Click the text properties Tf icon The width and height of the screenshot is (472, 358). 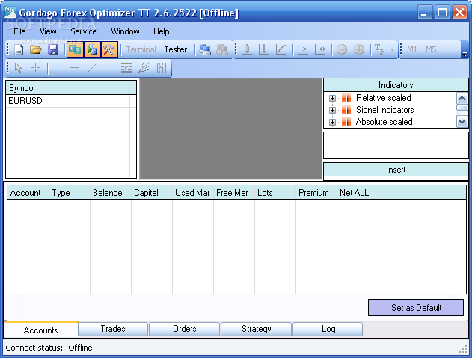pos(379,49)
